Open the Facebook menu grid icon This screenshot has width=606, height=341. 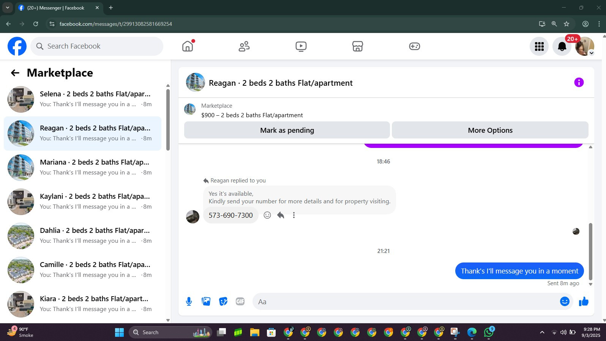(539, 46)
